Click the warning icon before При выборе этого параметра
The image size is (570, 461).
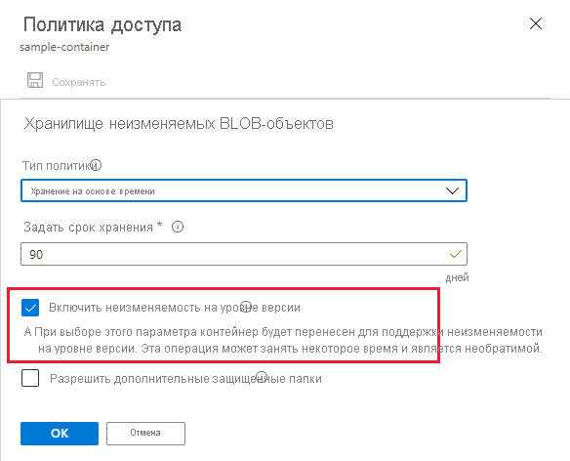tap(28, 332)
